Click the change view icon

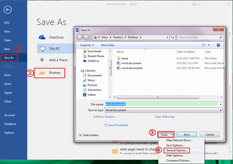pyautogui.click(x=204, y=45)
